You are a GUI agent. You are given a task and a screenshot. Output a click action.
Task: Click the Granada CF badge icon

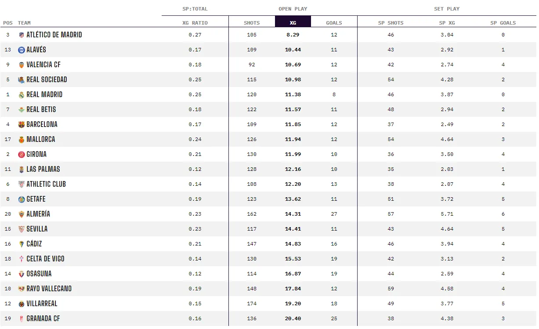pyautogui.click(x=21, y=318)
